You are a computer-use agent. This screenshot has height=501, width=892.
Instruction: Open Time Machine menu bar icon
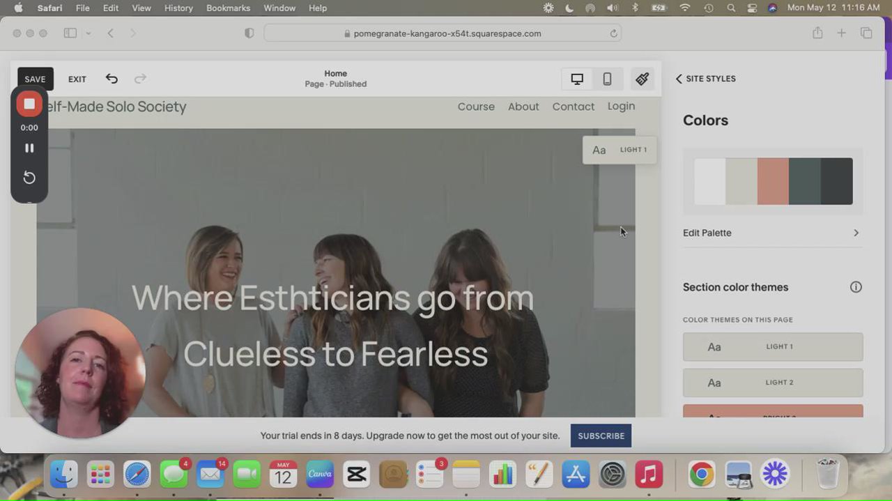(709, 8)
